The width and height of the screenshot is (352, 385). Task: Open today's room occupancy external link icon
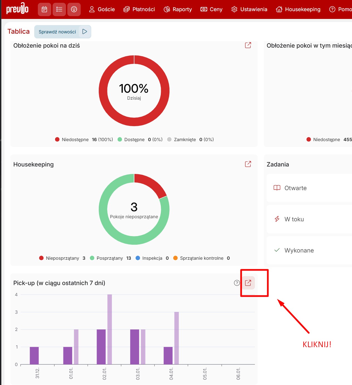click(248, 45)
